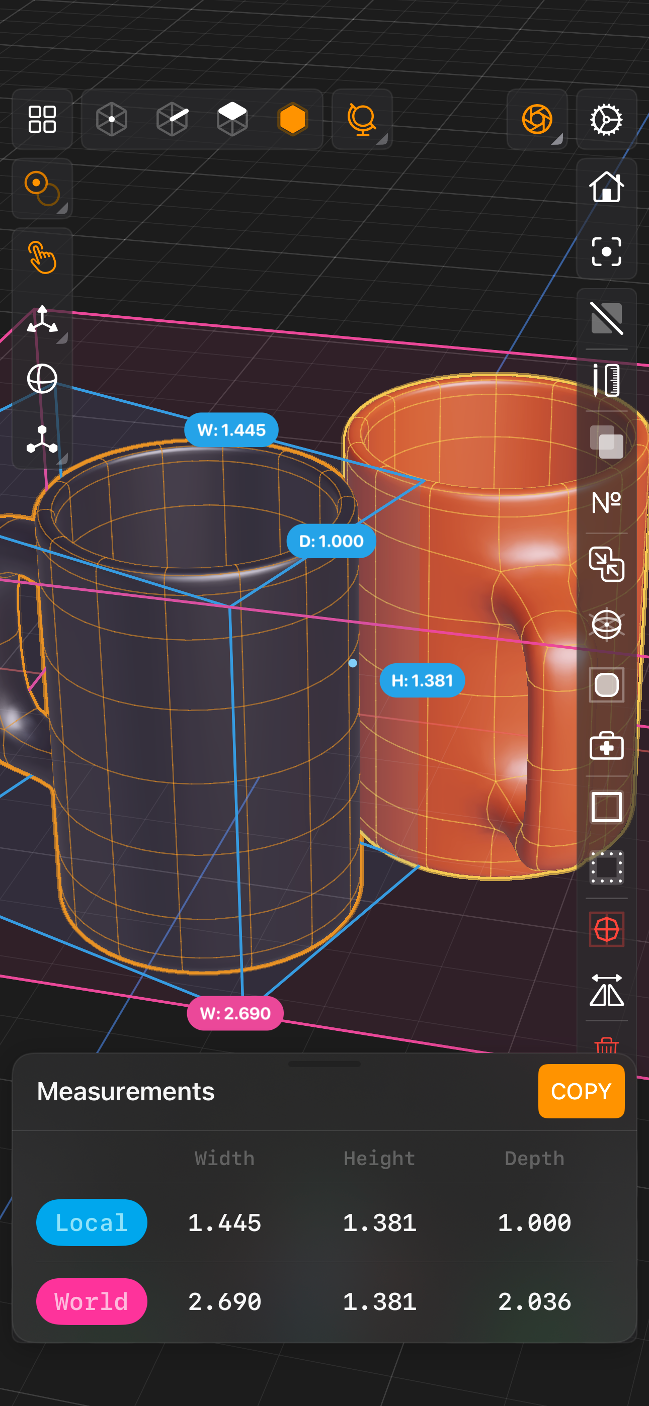The height and width of the screenshot is (1406, 649).
Task: Reset view with the home icon
Action: (x=606, y=187)
